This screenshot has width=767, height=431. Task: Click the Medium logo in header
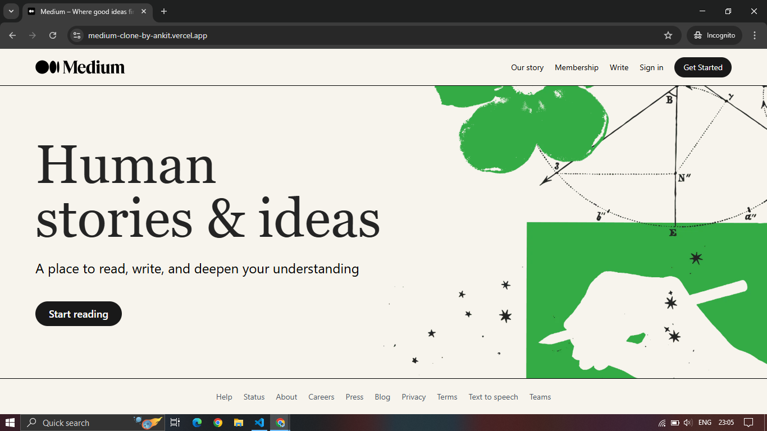pos(80,67)
